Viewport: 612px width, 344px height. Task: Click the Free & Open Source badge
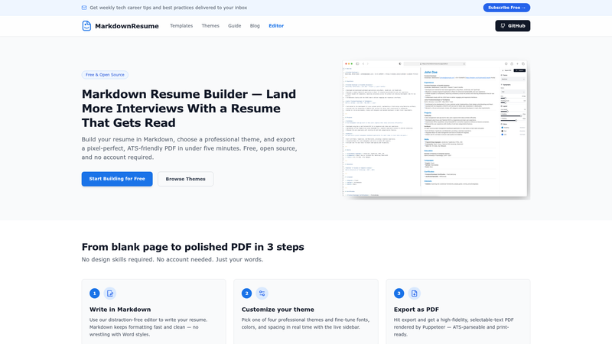tap(105, 74)
